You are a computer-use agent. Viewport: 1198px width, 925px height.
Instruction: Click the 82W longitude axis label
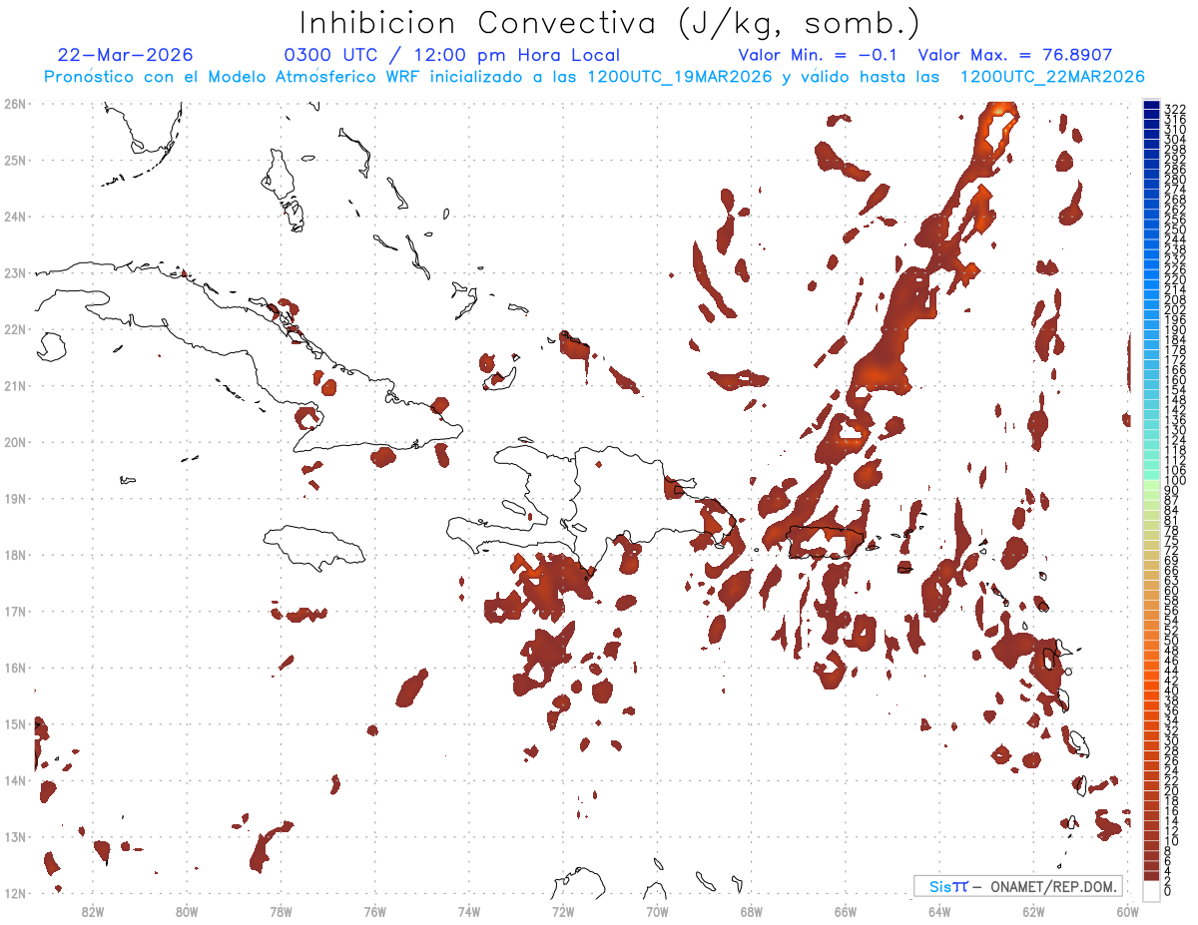[x=92, y=910]
